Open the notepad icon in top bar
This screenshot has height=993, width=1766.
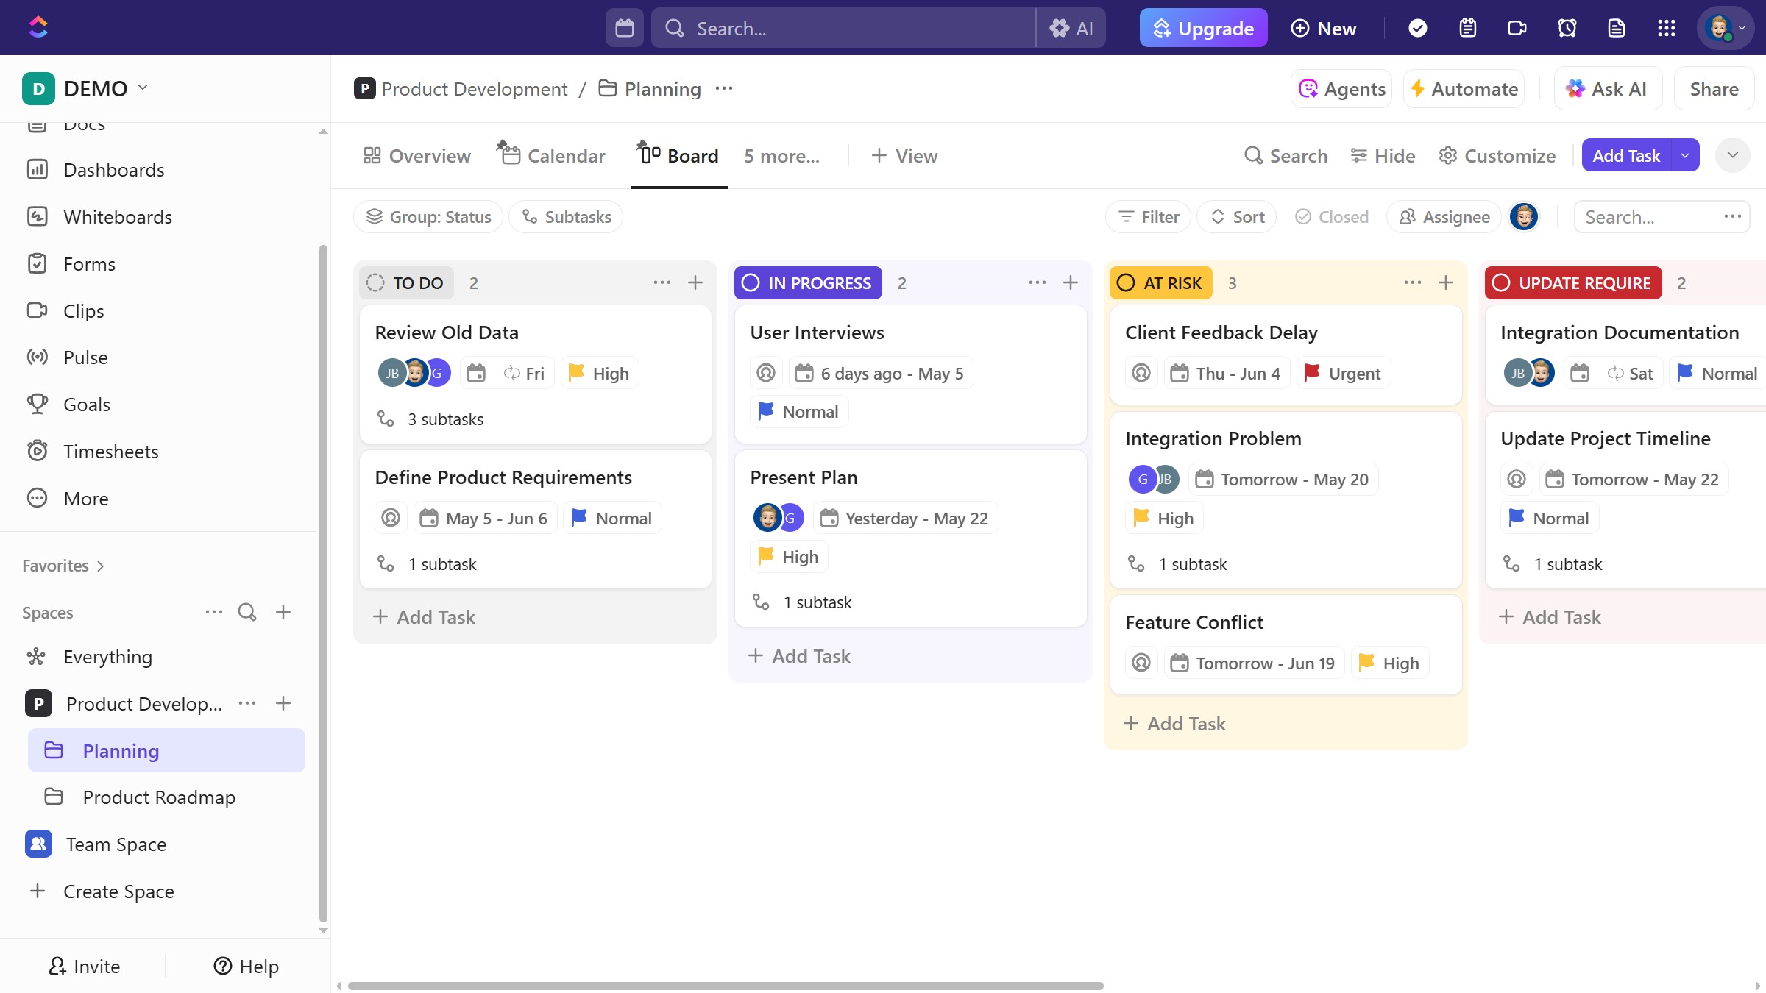click(1467, 28)
